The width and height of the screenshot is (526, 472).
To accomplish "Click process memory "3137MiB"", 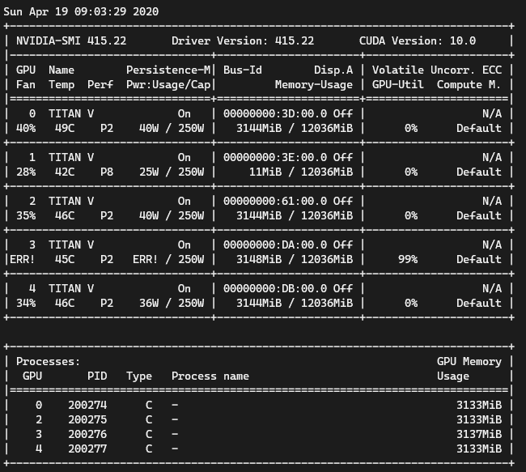I will pos(479,435).
